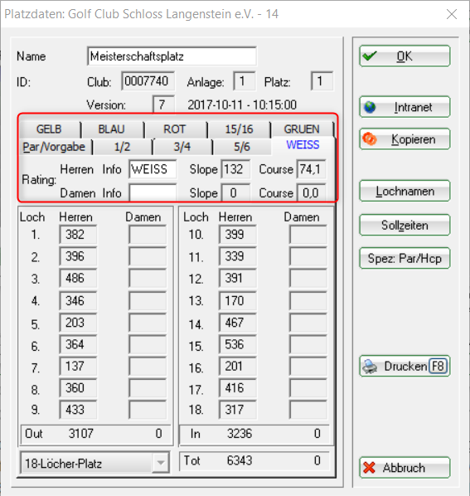Click the Spez: Par/Hcp button
Image resolution: width=470 pixels, height=496 pixels.
405,259
